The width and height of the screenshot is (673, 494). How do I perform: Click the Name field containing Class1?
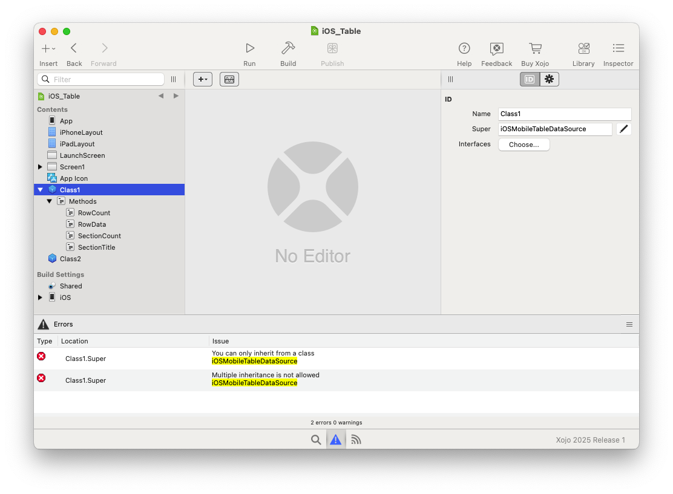coord(565,114)
